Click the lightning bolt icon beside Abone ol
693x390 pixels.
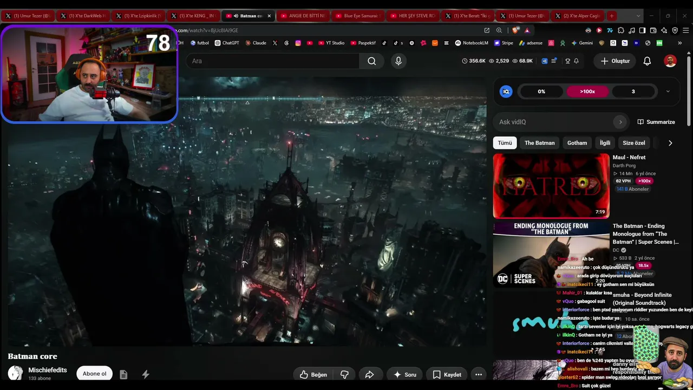(x=146, y=374)
